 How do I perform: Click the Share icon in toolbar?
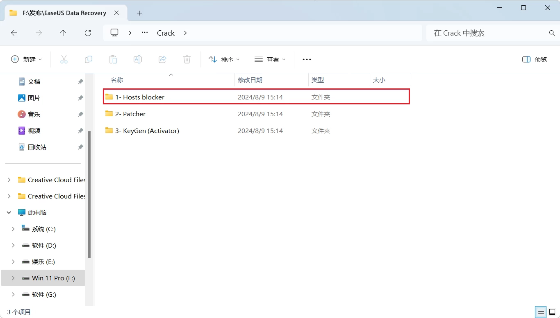[162, 59]
